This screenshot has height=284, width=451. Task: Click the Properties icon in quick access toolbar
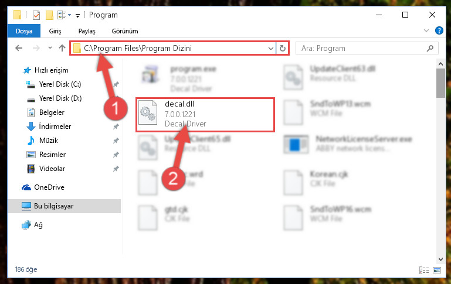[36, 15]
